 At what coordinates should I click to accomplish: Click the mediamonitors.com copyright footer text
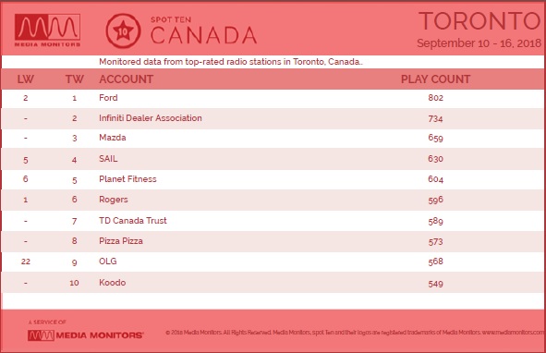pos(355,333)
